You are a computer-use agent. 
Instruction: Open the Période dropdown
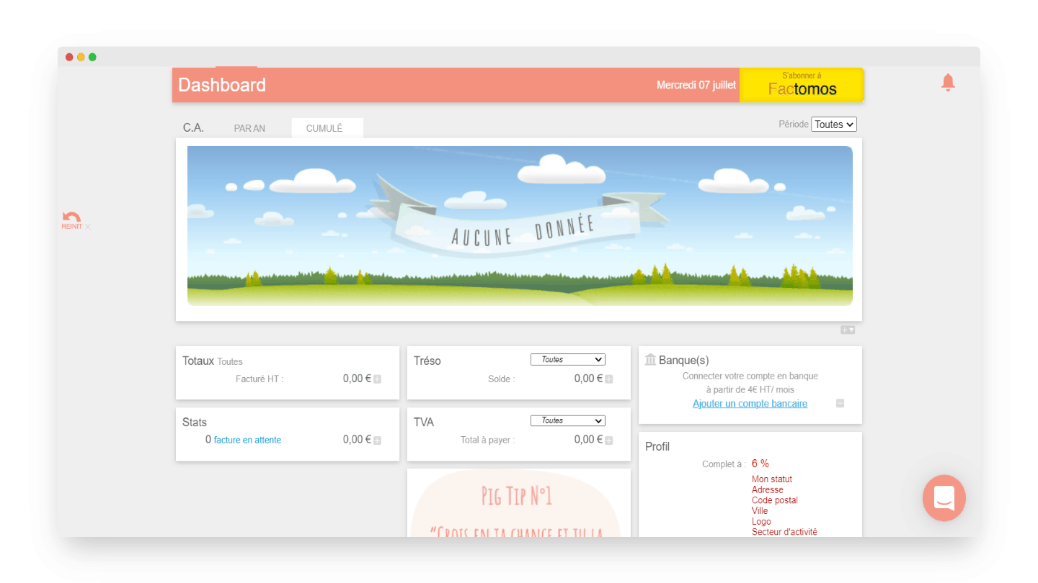pos(834,125)
